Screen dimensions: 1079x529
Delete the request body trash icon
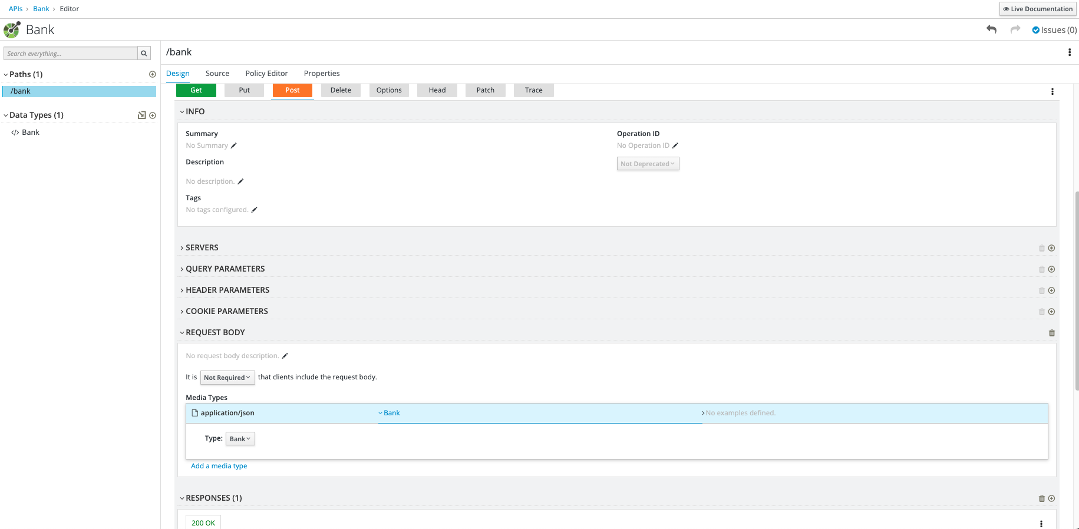(x=1052, y=333)
